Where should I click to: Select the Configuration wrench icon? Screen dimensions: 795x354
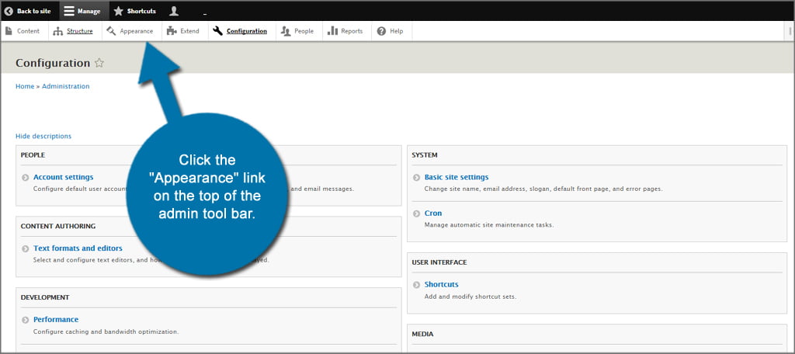(218, 31)
